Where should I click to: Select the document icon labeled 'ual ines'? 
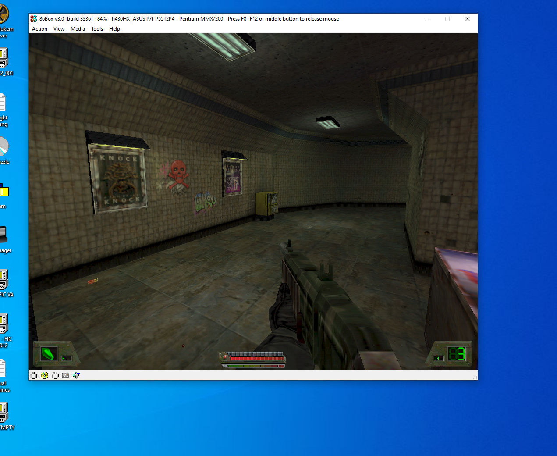pos(2,368)
